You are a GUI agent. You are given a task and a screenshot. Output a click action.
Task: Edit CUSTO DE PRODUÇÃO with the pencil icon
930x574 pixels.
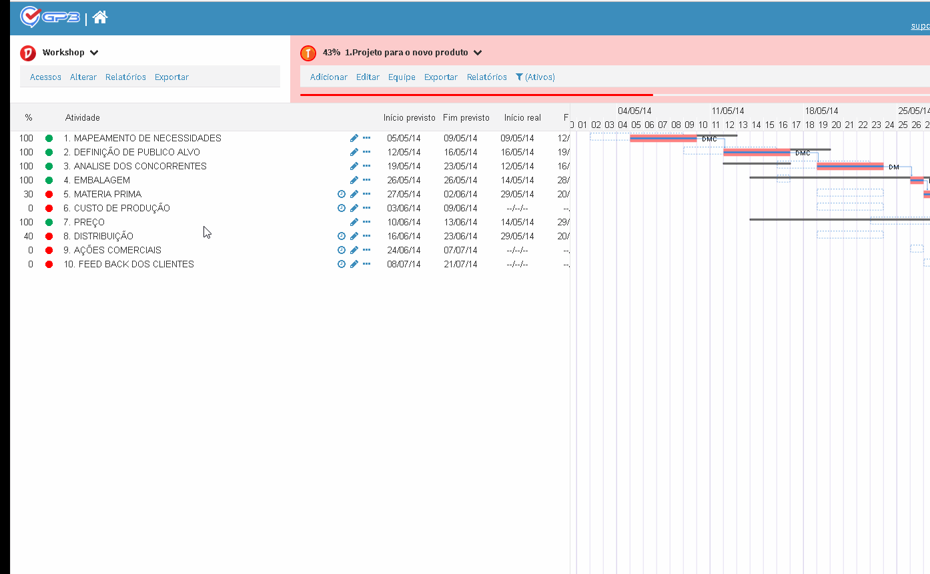354,208
